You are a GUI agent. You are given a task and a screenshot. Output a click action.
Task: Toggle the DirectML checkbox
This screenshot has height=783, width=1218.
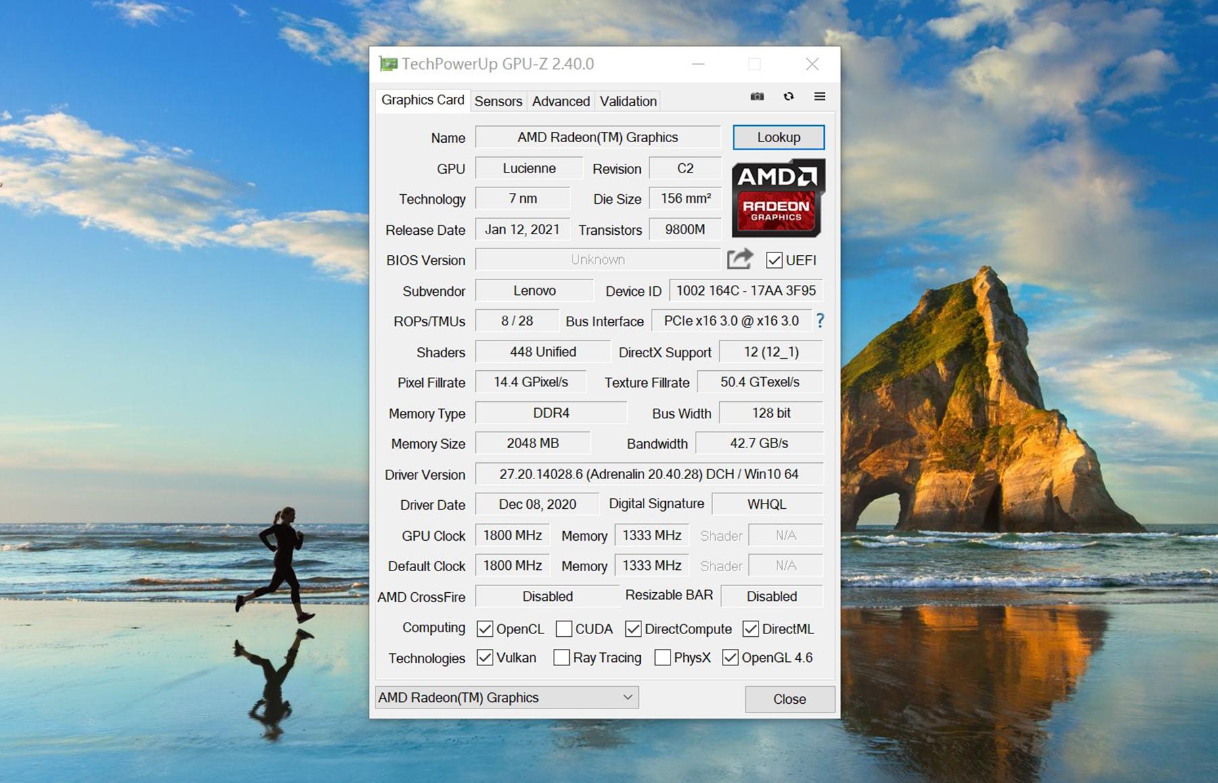tap(750, 629)
